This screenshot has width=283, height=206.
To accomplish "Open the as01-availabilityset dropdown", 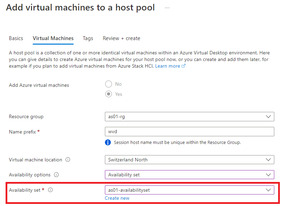I will pyautogui.click(x=190, y=190).
